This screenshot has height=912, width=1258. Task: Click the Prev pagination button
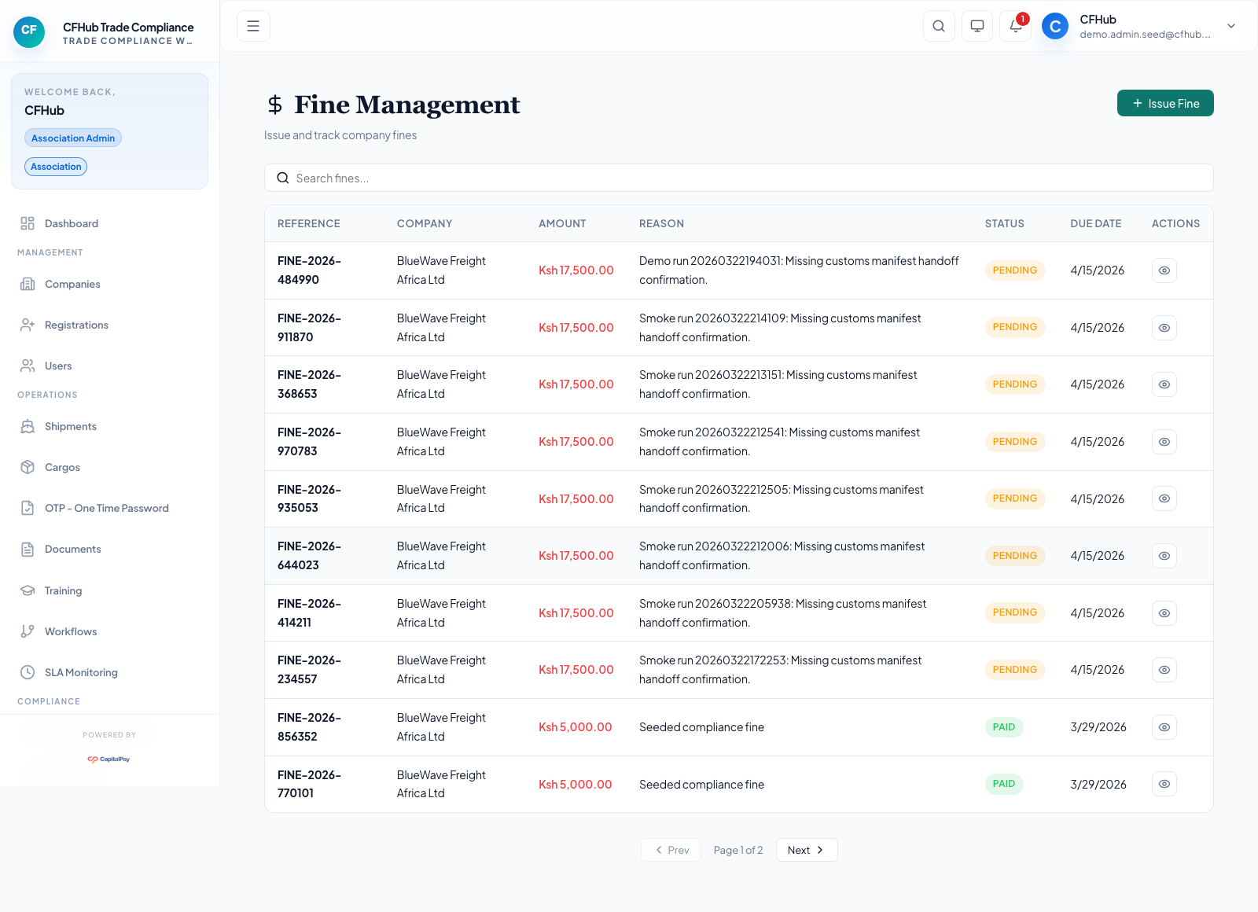coord(671,850)
